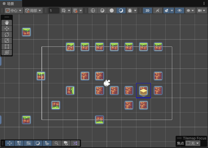Screen dimensions: 208x148
Task: Click the bottom overlay bar drag handle
Action: pyautogui.click(x=3, y=143)
